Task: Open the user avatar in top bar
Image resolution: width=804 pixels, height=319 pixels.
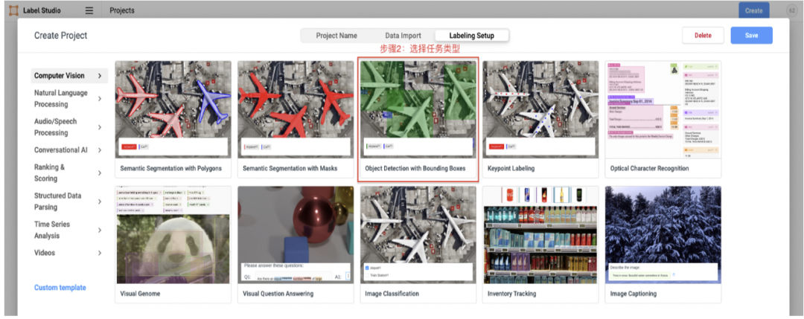Action: pos(791,10)
